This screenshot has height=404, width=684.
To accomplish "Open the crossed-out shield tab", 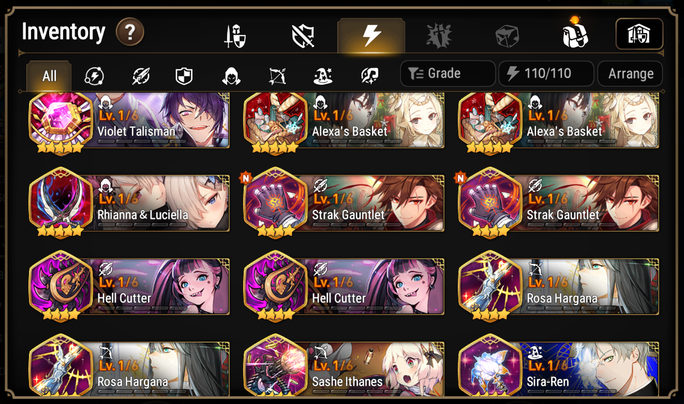I will pos(303,36).
